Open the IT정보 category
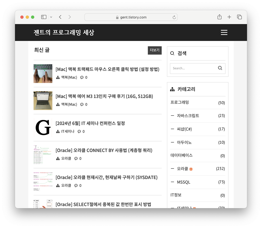262x228 pixels. (x=176, y=195)
